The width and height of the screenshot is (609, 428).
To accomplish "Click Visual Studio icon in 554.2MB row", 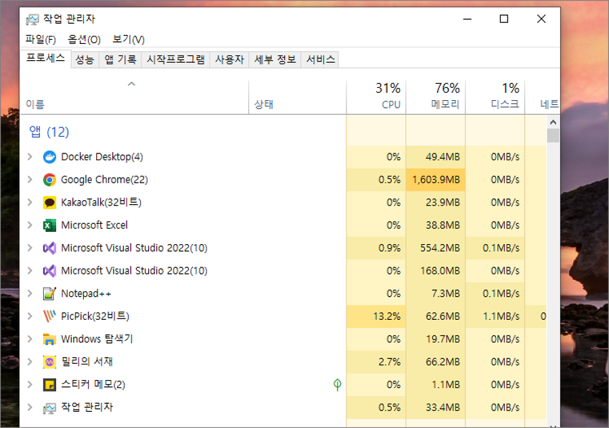I will [49, 248].
